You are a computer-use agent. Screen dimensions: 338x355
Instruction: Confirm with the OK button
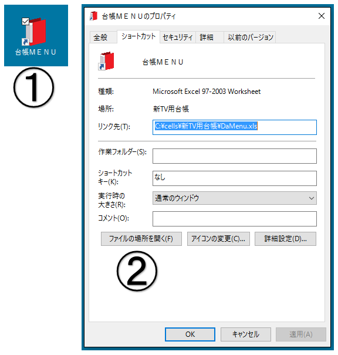pyautogui.click(x=190, y=334)
